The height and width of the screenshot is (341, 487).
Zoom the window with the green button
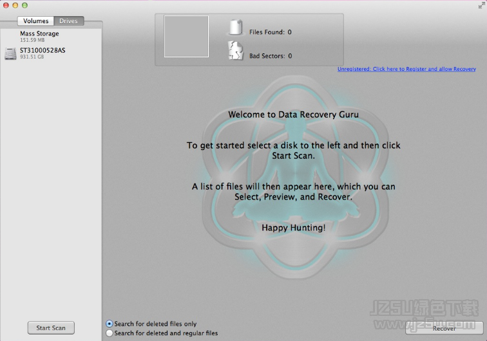tap(24, 5)
